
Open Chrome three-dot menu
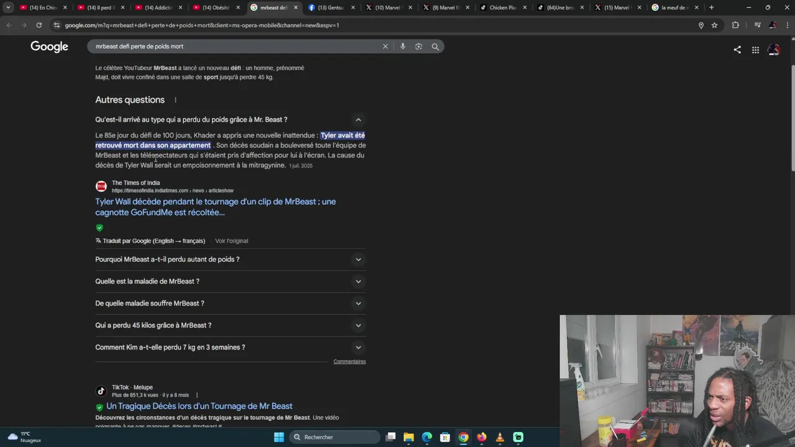point(786,25)
